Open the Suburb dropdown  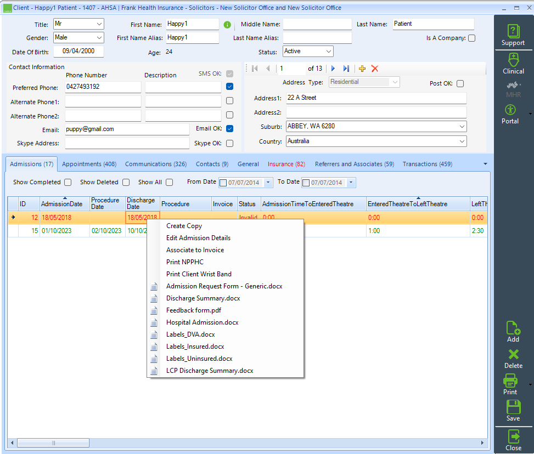click(x=462, y=127)
